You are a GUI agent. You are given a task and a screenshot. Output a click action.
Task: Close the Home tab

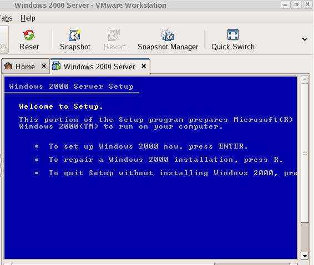pyautogui.click(x=44, y=66)
